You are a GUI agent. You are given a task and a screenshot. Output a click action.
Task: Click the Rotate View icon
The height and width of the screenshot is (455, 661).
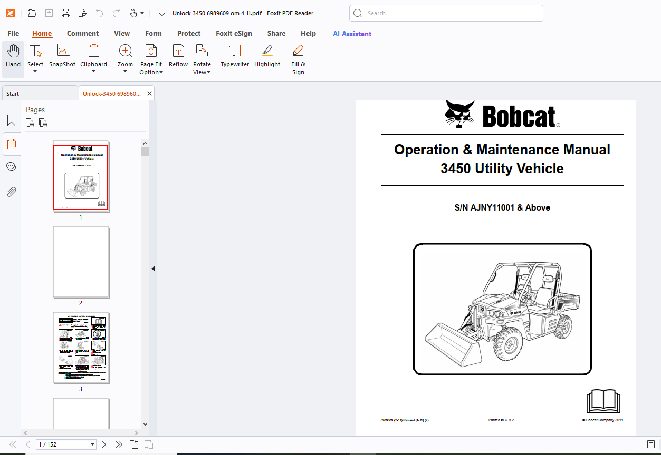(x=202, y=51)
